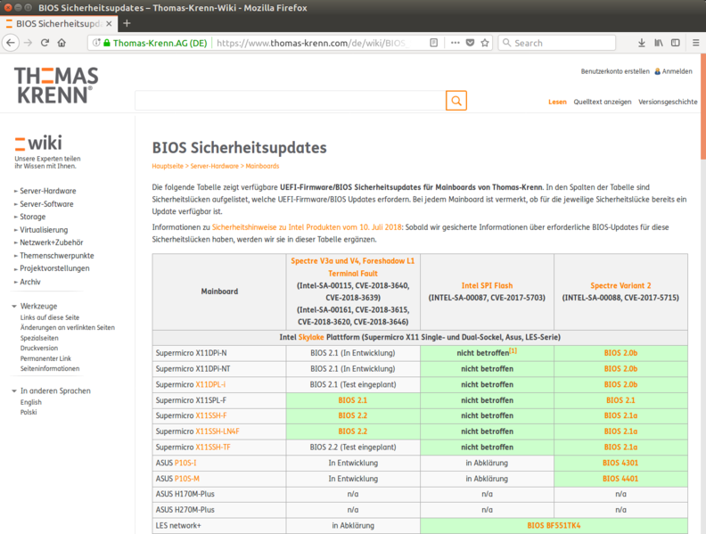This screenshot has width=706, height=534.
Task: Open a new tab with the plus button
Action: [x=127, y=23]
